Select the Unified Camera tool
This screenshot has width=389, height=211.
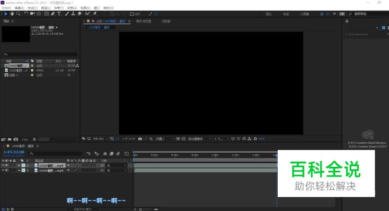tap(32, 14)
